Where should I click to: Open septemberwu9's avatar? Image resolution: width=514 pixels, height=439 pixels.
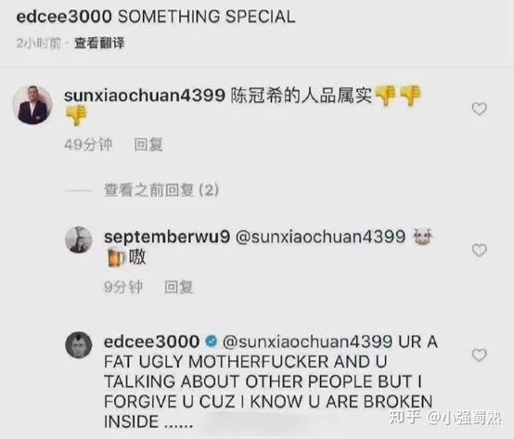pos(79,239)
